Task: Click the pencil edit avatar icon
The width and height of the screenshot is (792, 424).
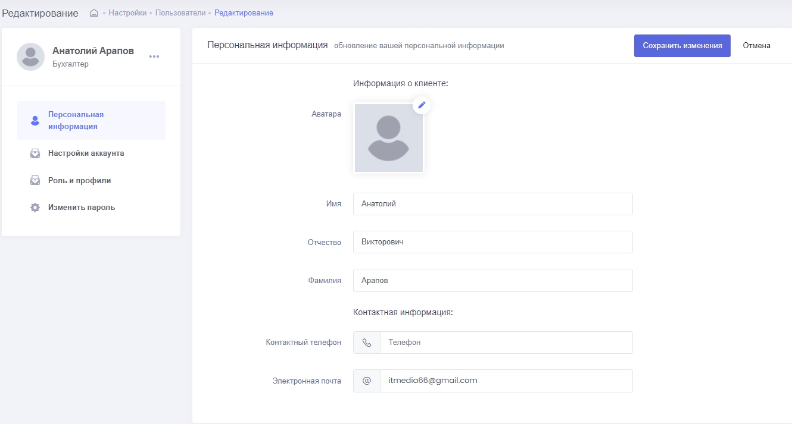Action: click(x=422, y=105)
